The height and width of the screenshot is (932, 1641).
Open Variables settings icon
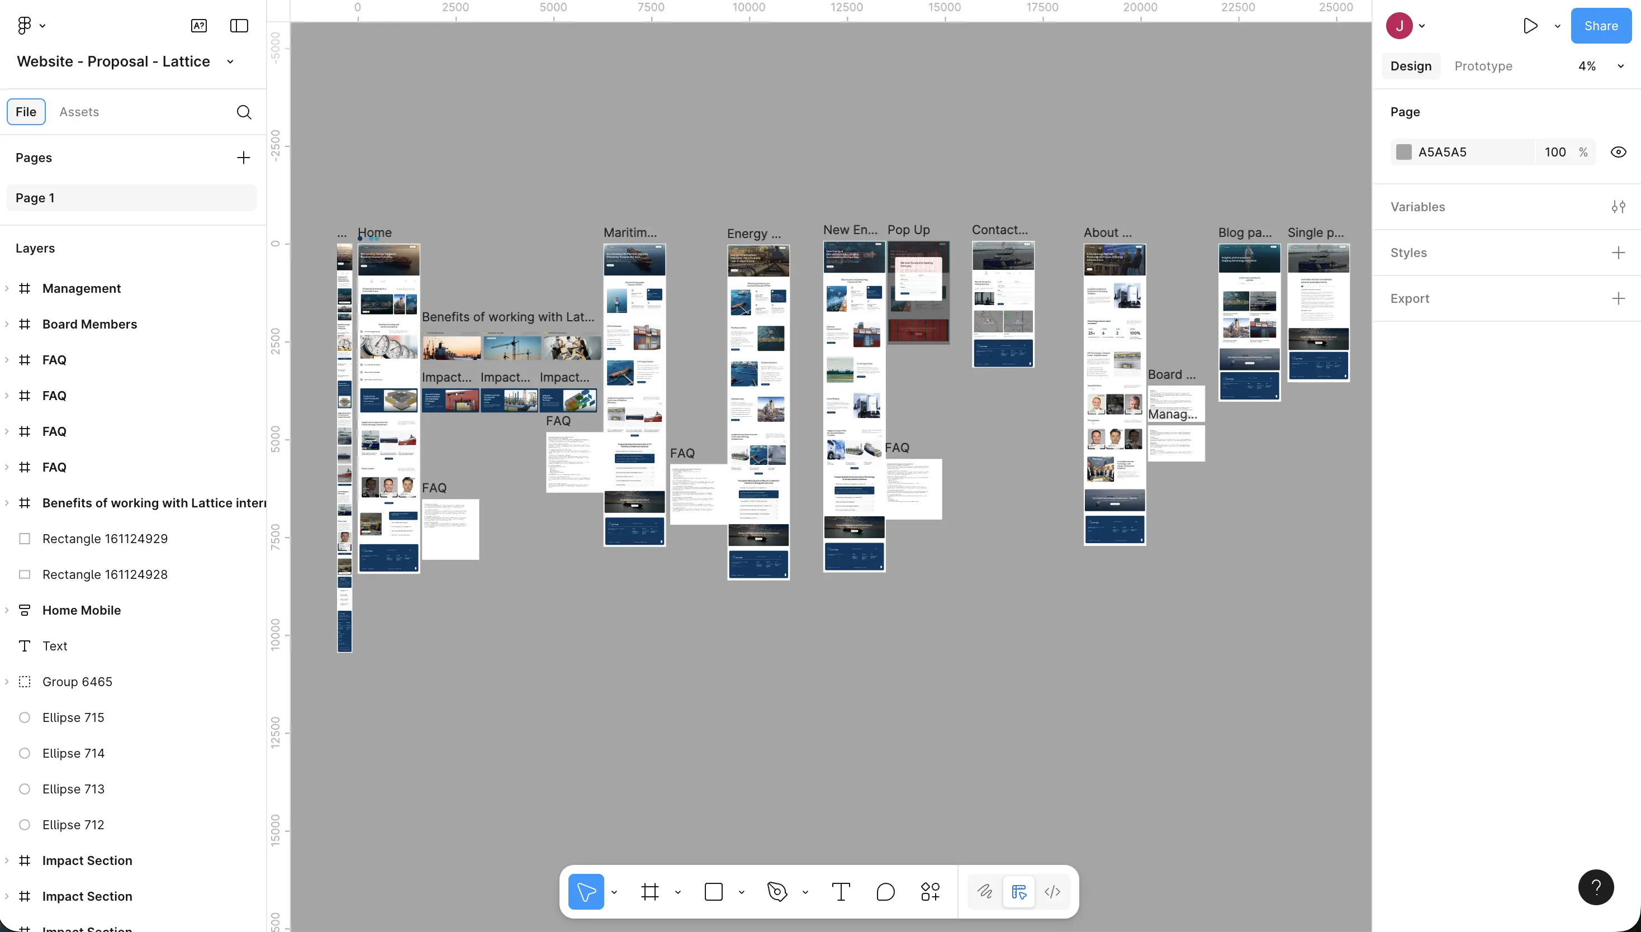click(x=1618, y=207)
